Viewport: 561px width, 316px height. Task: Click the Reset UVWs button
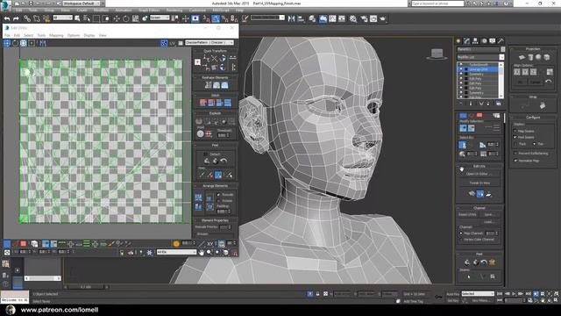tap(467, 214)
